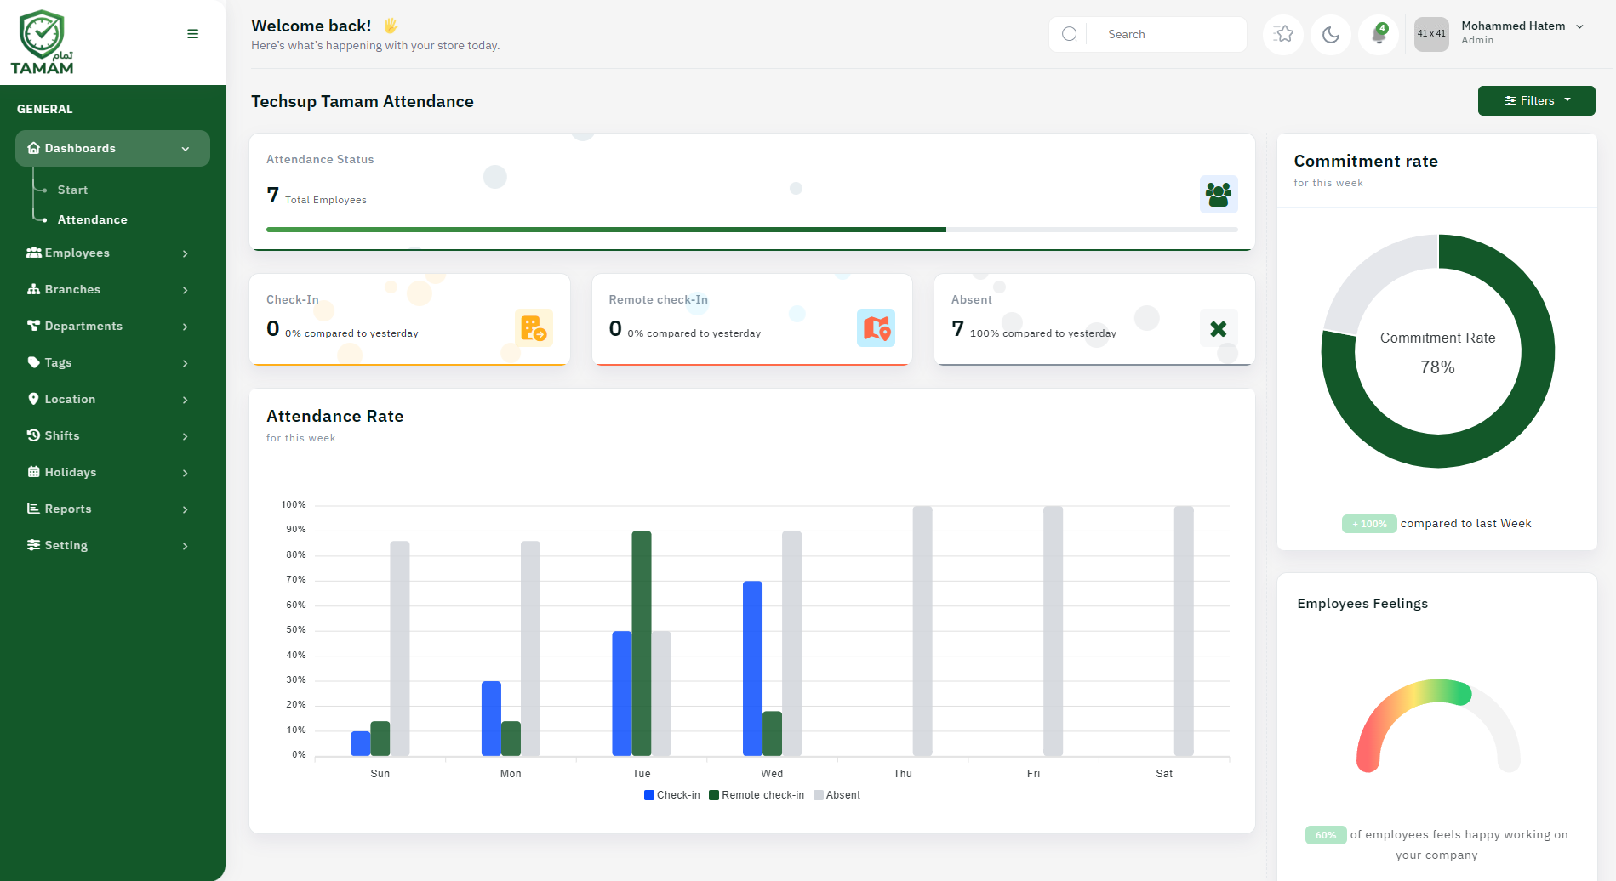Select the Shifts section
The width and height of the screenshot is (1616, 881).
61,435
